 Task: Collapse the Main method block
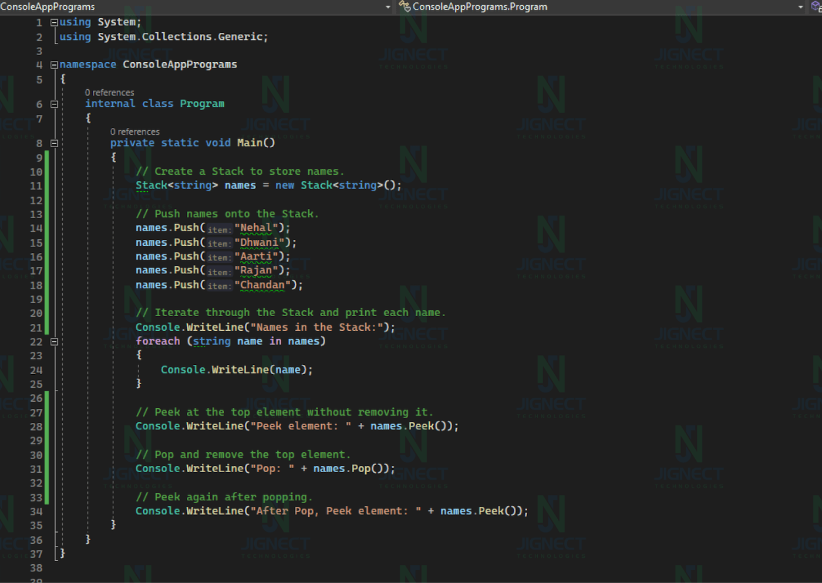[x=54, y=143]
